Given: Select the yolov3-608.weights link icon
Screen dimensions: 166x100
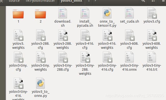Looking at the screenshot, I should [152, 35].
